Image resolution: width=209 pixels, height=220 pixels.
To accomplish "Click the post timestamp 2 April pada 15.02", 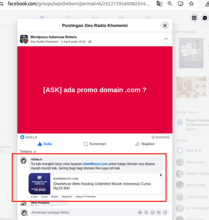I will [73, 41].
